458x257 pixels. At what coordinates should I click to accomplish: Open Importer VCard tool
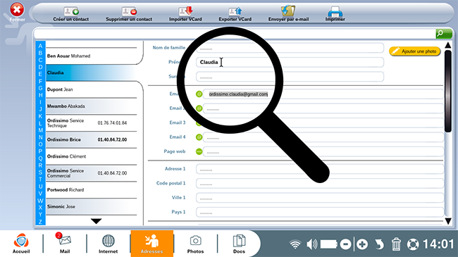click(x=185, y=11)
